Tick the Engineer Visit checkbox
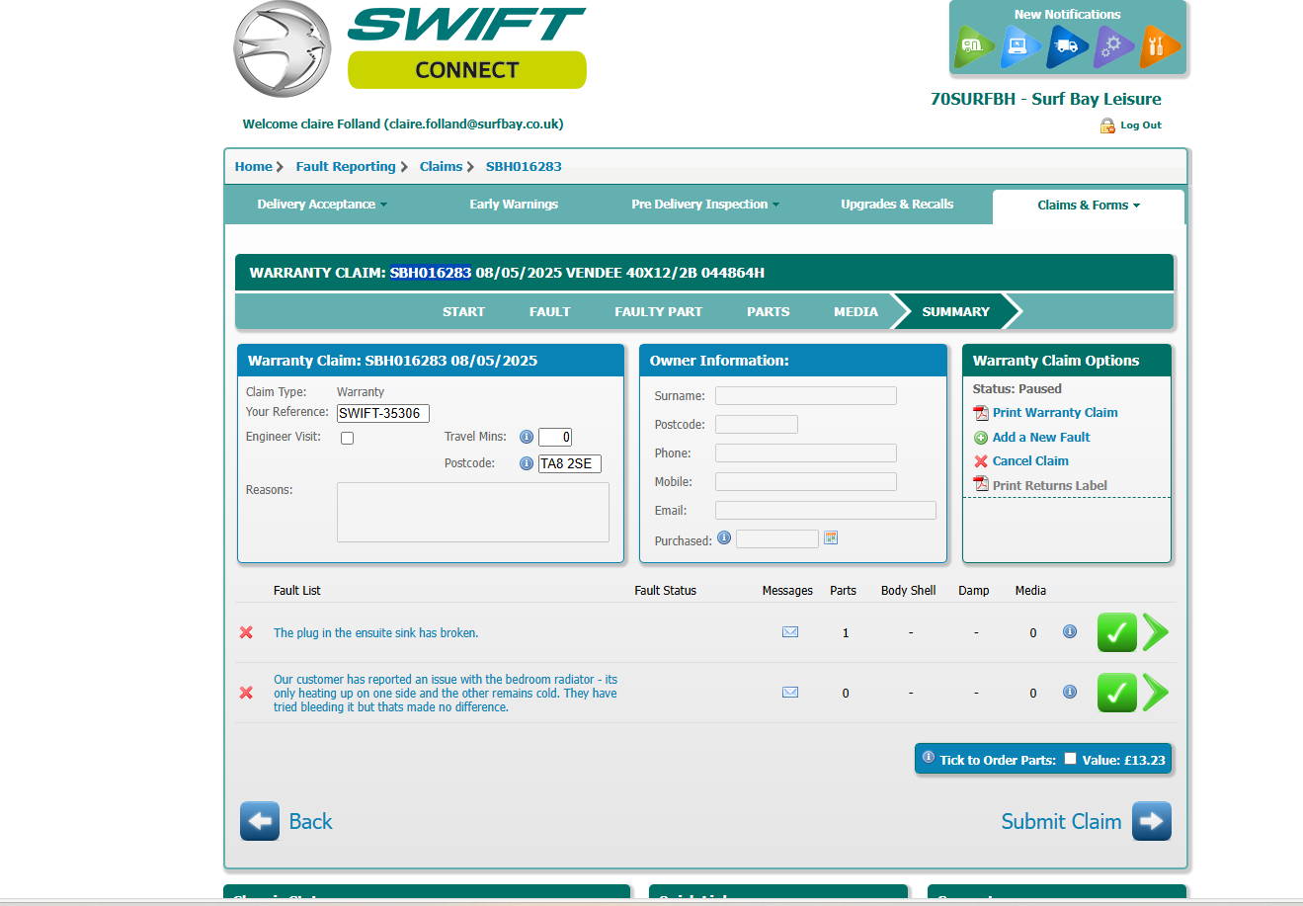 point(348,438)
